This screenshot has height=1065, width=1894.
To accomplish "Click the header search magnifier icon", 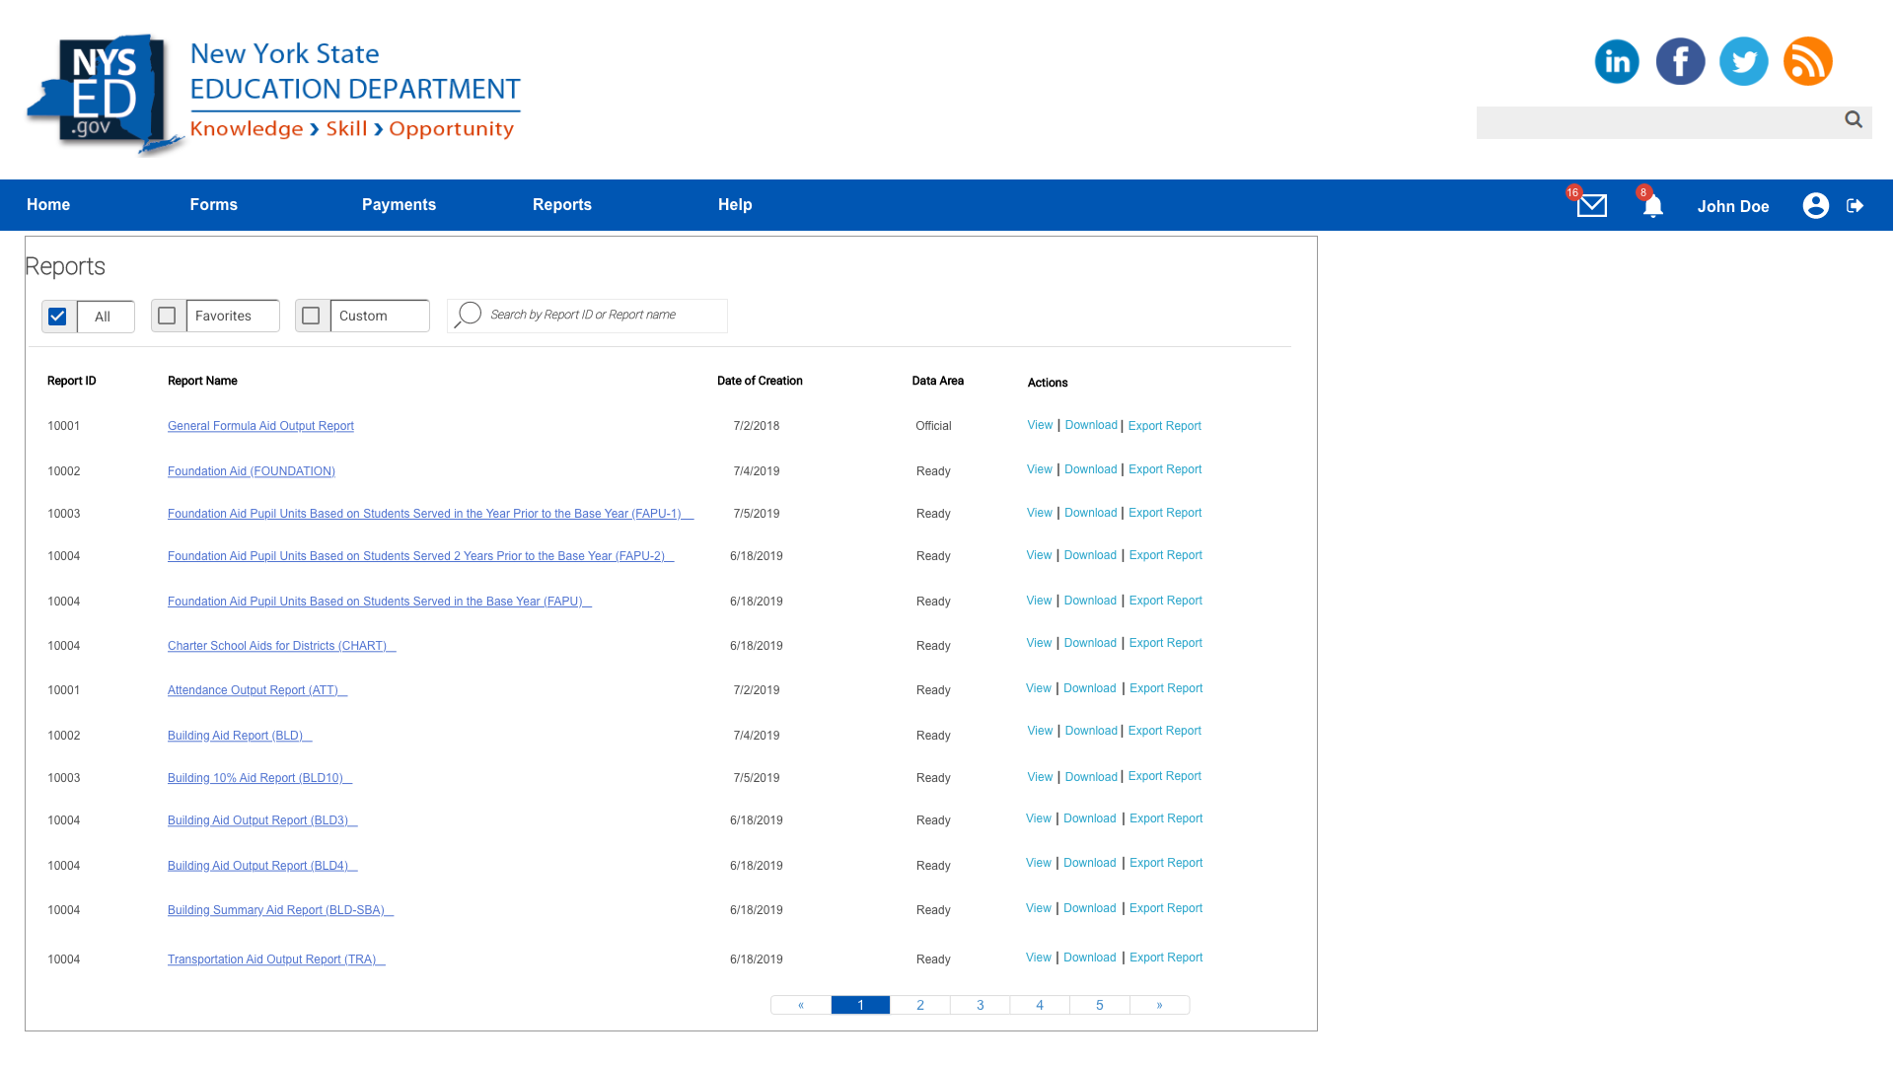I will tap(1854, 119).
